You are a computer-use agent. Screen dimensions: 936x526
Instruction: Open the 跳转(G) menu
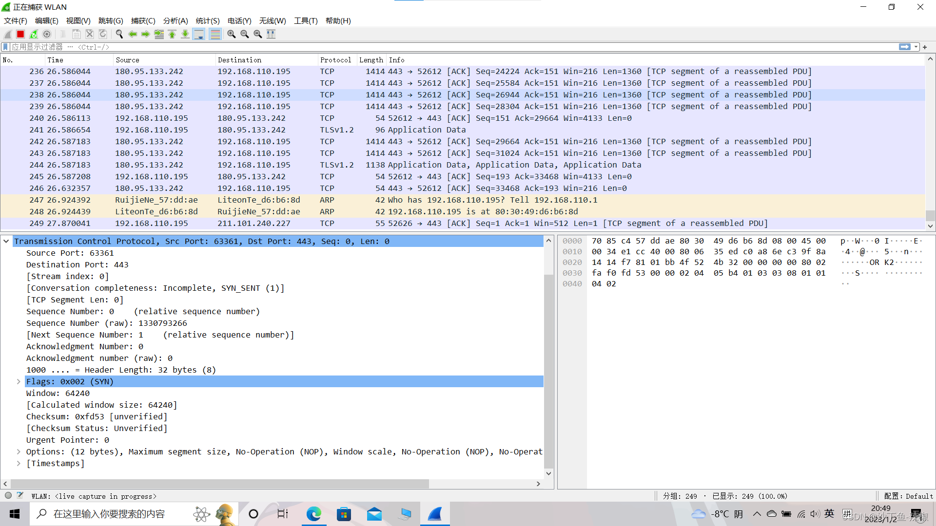pyautogui.click(x=111, y=20)
